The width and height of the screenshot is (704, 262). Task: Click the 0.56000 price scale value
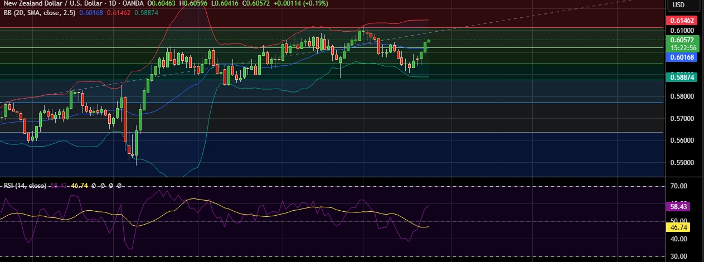point(682,141)
